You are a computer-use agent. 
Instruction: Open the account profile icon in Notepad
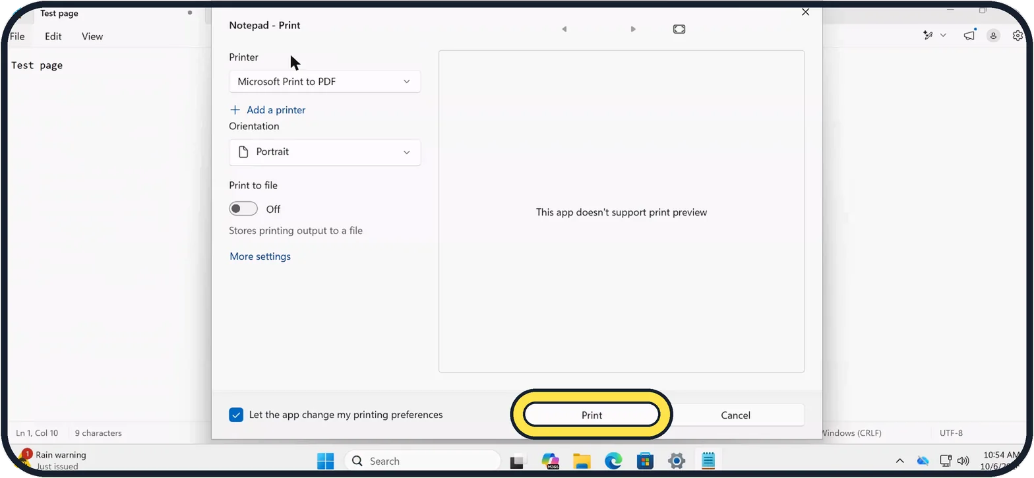click(993, 36)
